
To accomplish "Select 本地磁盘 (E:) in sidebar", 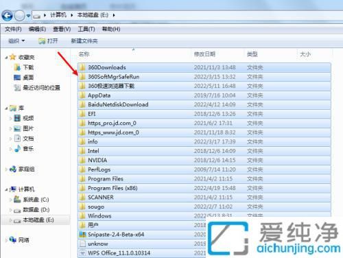I will pyautogui.click(x=36, y=220).
